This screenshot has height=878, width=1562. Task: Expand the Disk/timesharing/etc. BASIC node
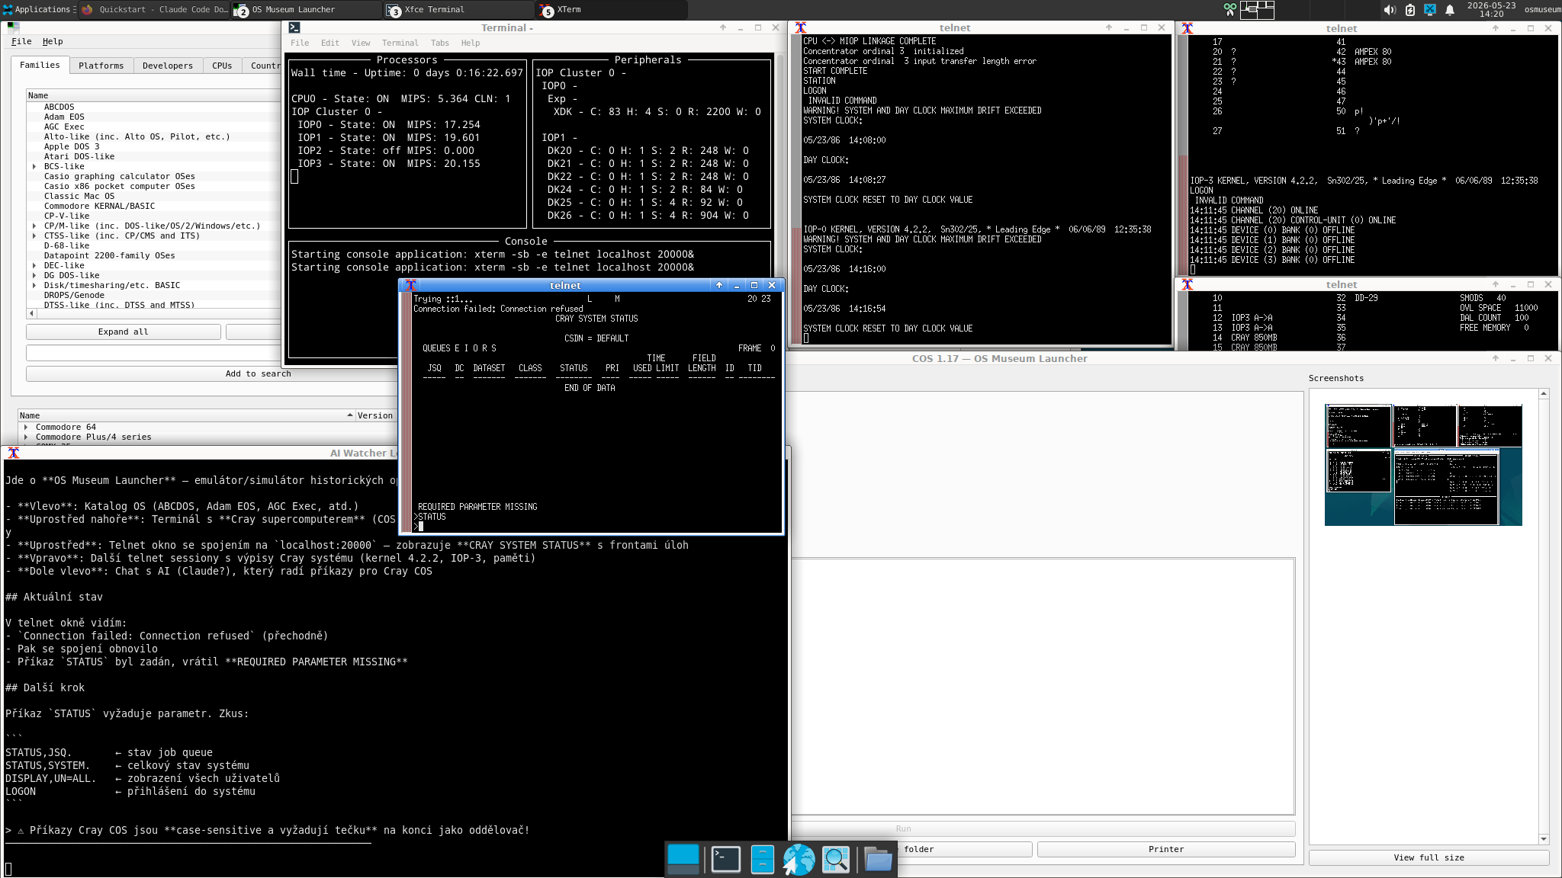click(34, 285)
